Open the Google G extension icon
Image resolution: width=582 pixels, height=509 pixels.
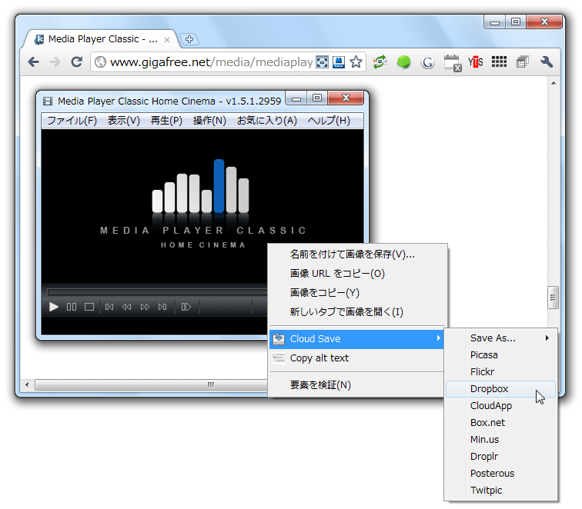[x=427, y=62]
